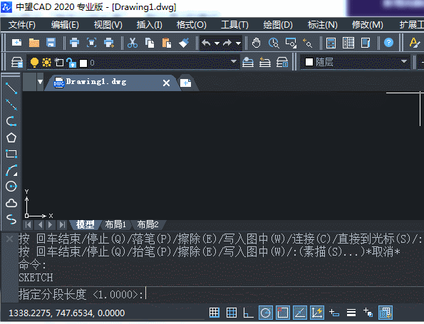Toggle Snap mode in status bar
This screenshot has height=324, width=424.
214,313
